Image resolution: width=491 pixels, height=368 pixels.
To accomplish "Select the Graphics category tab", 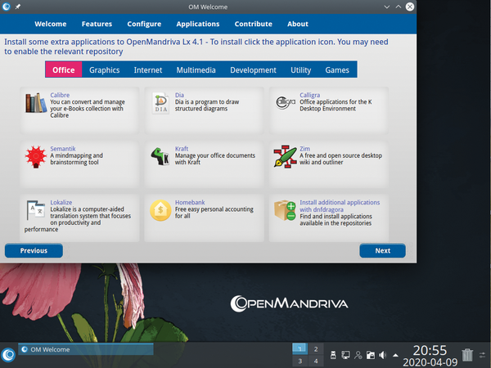I will click(x=105, y=70).
